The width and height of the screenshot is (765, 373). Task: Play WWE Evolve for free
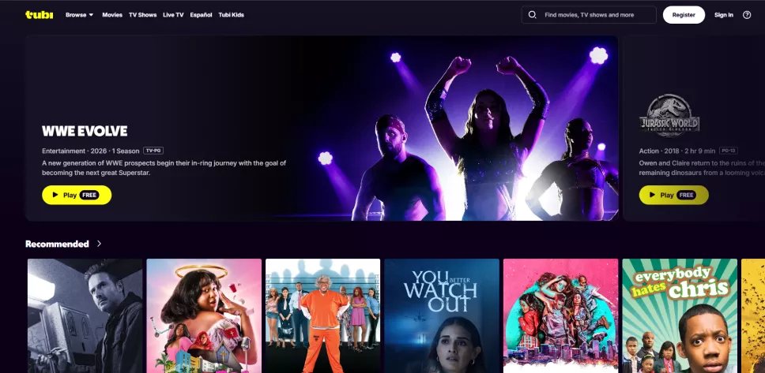coord(77,195)
